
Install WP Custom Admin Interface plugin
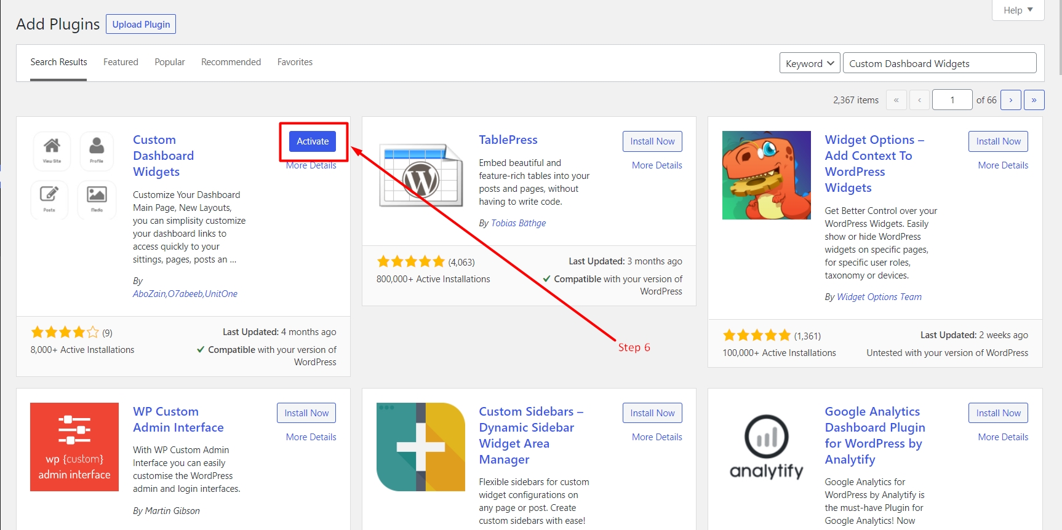coord(306,413)
